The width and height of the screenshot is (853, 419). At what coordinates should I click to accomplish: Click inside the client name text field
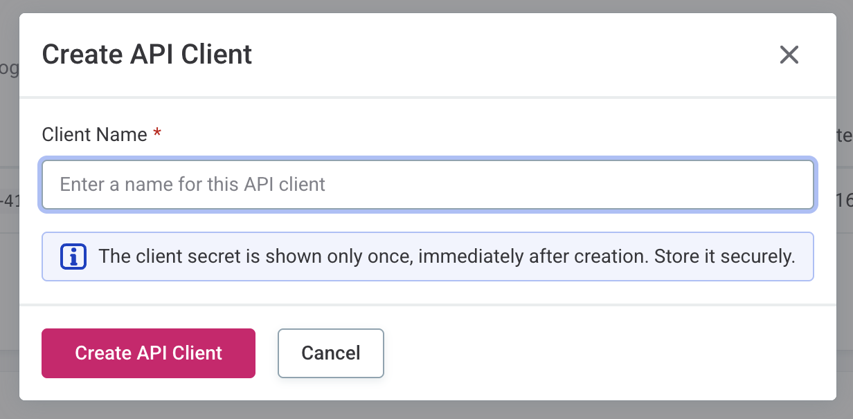[x=426, y=185]
